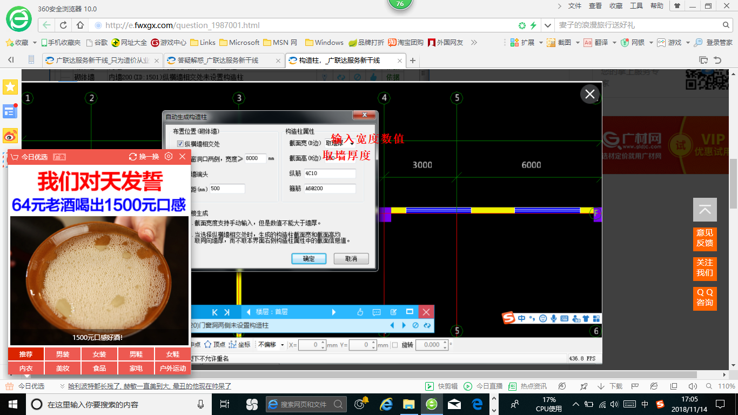This screenshot has height=415, width=738.
Task: Click the thumbs-up icon in the blue bar
Action: tap(360, 312)
